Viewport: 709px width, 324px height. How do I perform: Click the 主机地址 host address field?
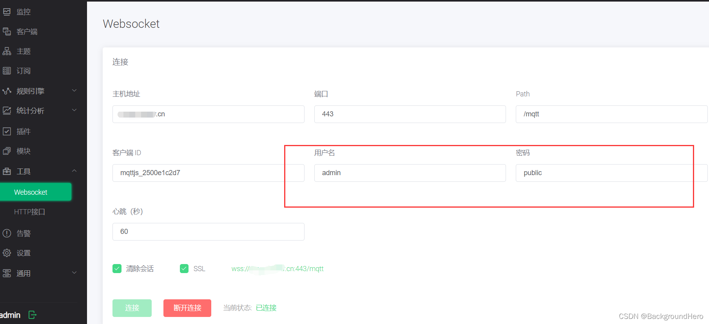(209, 114)
